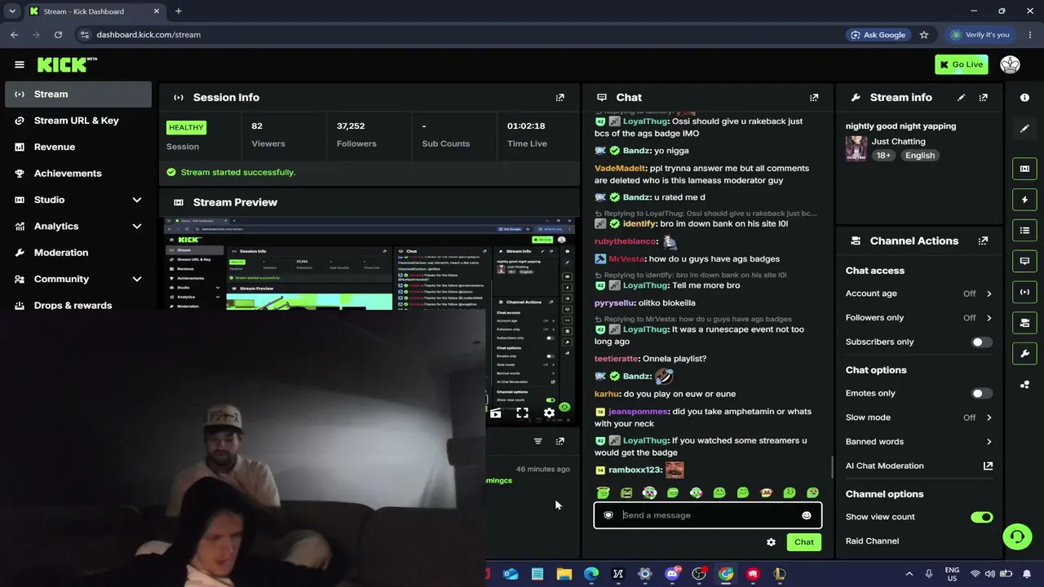This screenshot has height=587, width=1044.
Task: Open OBS Studio from the taskbar
Action: (699, 574)
